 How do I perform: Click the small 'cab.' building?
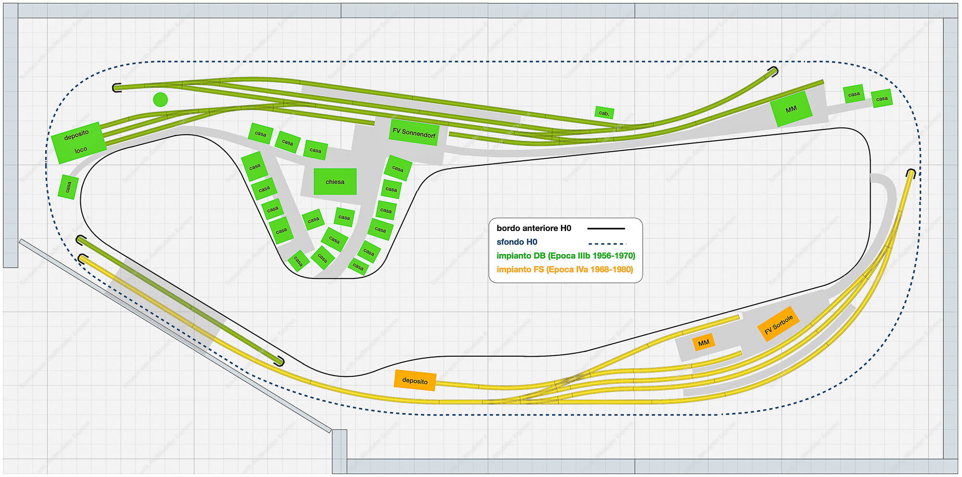(x=604, y=113)
